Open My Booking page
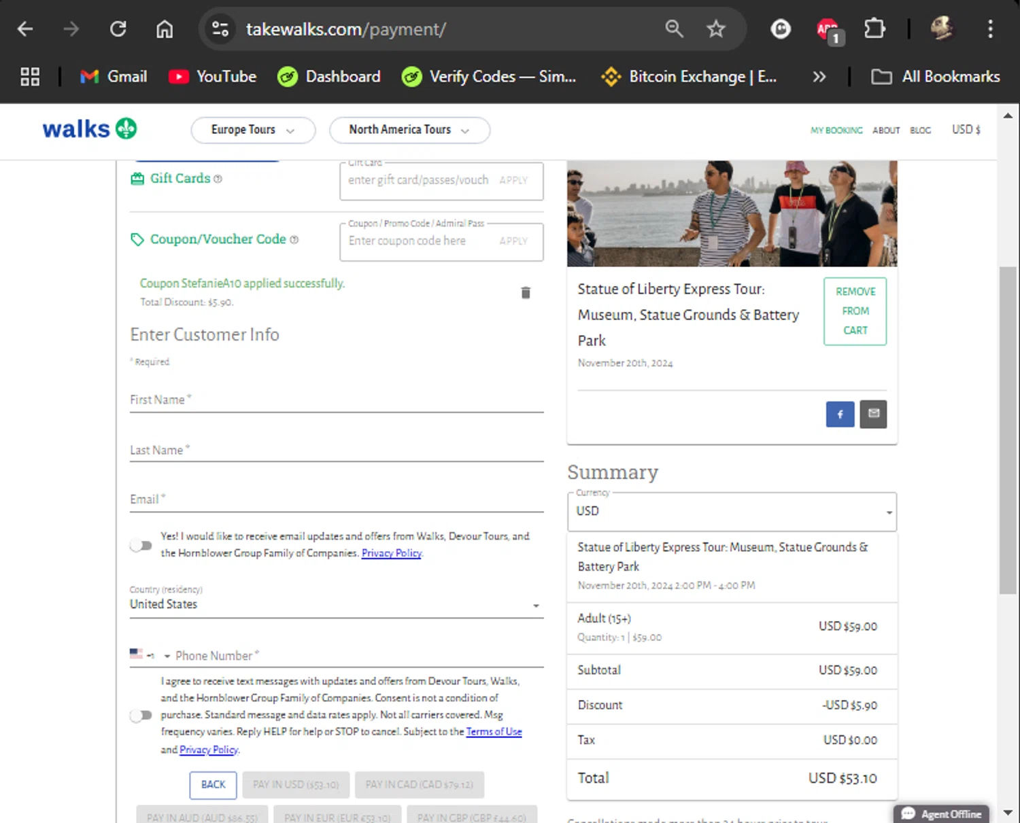The width and height of the screenshot is (1020, 823). 836,130
